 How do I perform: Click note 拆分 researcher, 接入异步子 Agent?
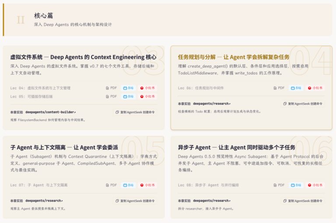(x=206, y=209)
